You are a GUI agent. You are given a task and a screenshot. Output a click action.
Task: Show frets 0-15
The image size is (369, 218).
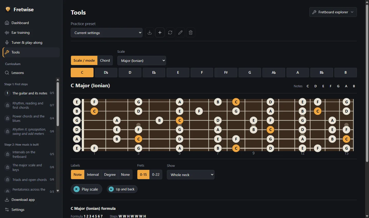[x=143, y=175]
